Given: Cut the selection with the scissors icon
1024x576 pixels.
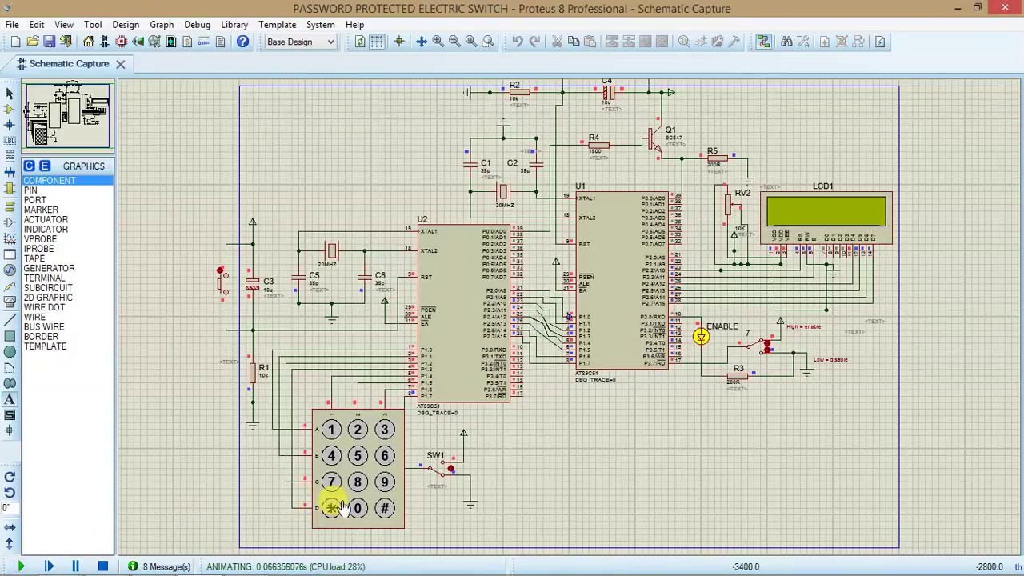Looking at the screenshot, I should point(557,42).
